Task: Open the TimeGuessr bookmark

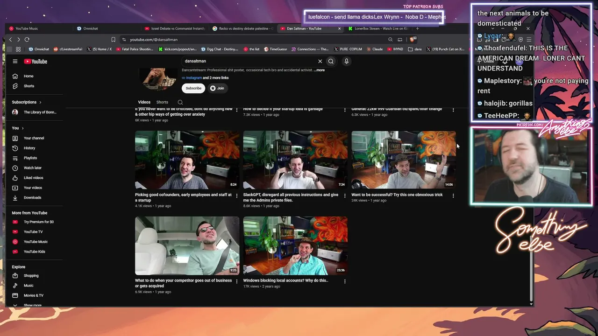Action: pos(275,49)
